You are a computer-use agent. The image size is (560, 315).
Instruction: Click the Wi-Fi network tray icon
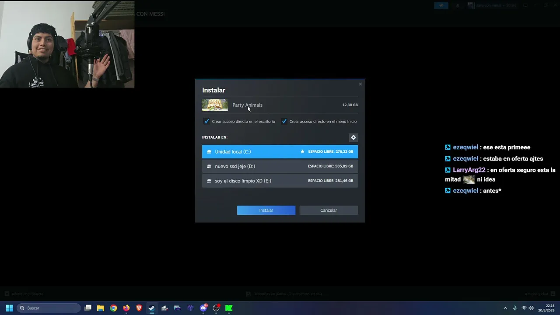[524, 308]
